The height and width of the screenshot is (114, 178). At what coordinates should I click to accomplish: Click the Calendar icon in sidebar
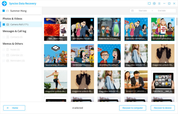click(x=8, y=55)
